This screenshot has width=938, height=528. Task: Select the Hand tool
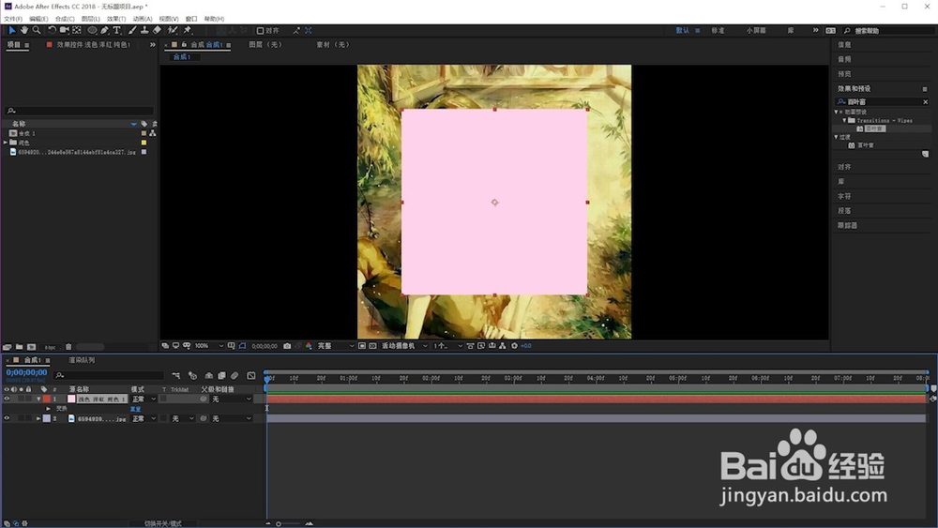(24, 30)
